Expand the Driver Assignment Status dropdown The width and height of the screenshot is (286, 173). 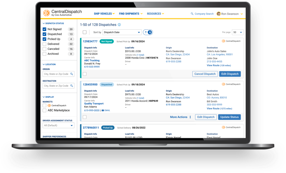(58, 125)
